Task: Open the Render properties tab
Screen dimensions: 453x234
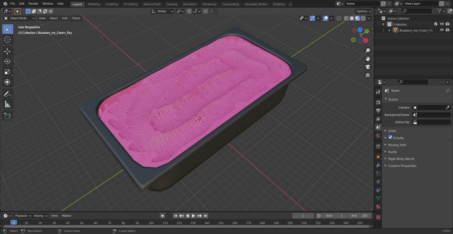Action: [x=378, y=102]
